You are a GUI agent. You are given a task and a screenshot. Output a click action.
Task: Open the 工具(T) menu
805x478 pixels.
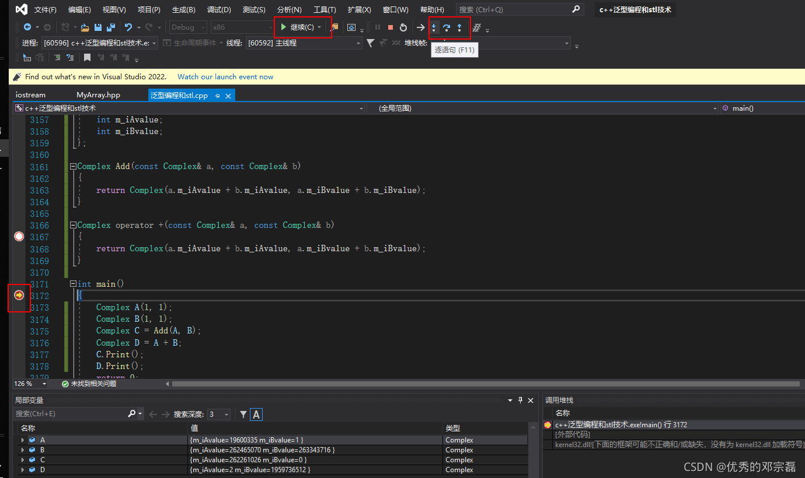click(x=325, y=10)
